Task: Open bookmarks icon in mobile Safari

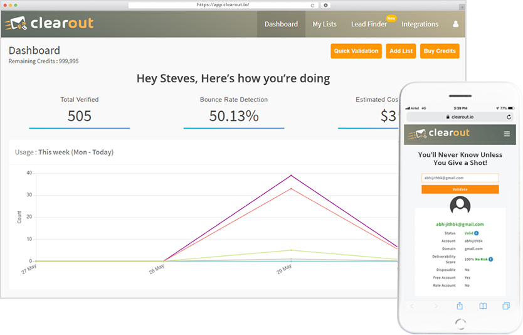Action: (483, 306)
